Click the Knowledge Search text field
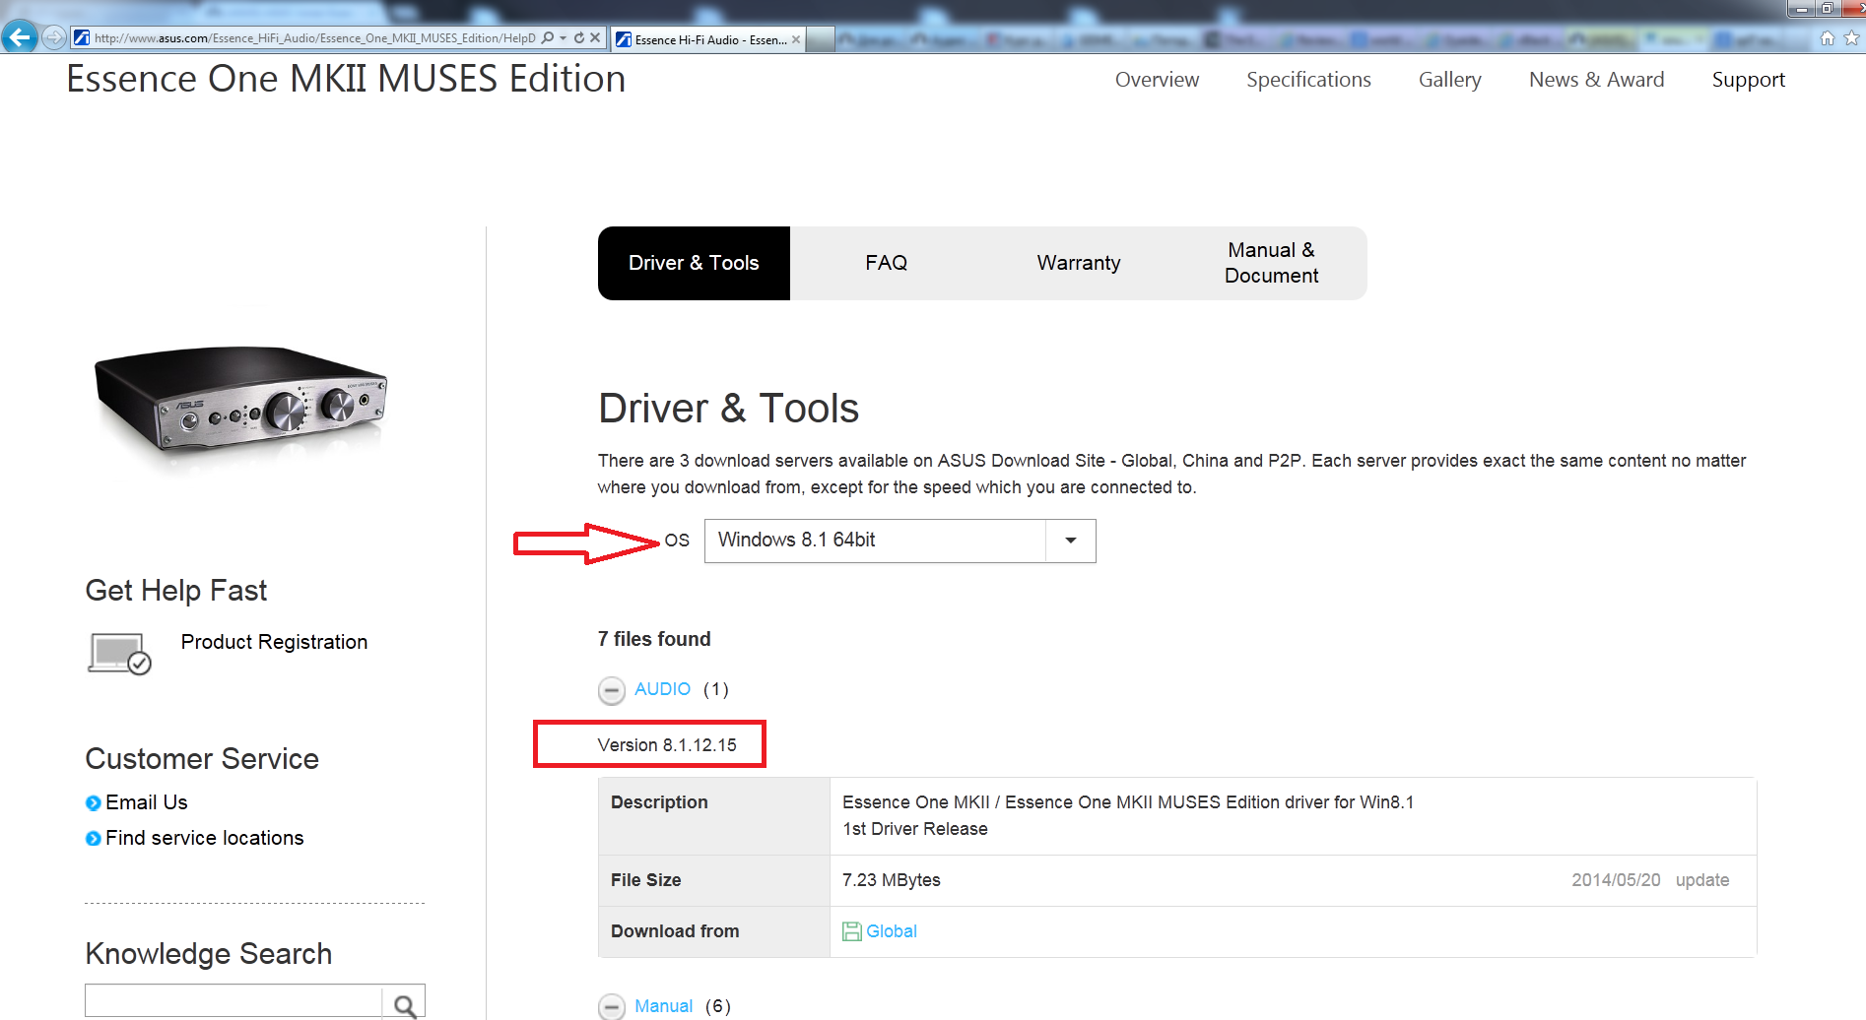 [x=233, y=1000]
